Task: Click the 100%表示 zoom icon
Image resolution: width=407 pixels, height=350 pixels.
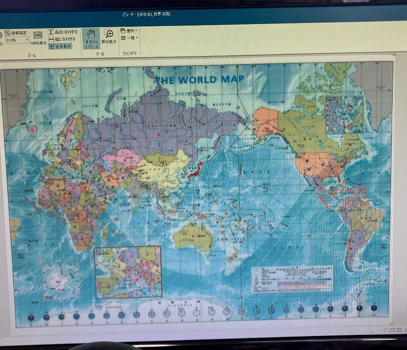Action: (38, 35)
